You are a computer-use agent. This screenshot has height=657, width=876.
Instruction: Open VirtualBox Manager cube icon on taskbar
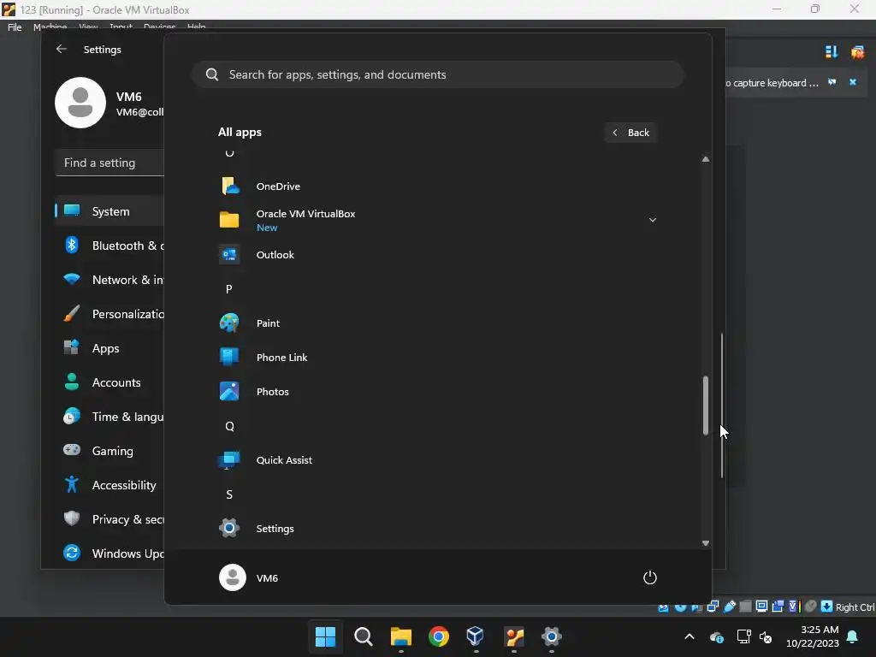click(476, 636)
